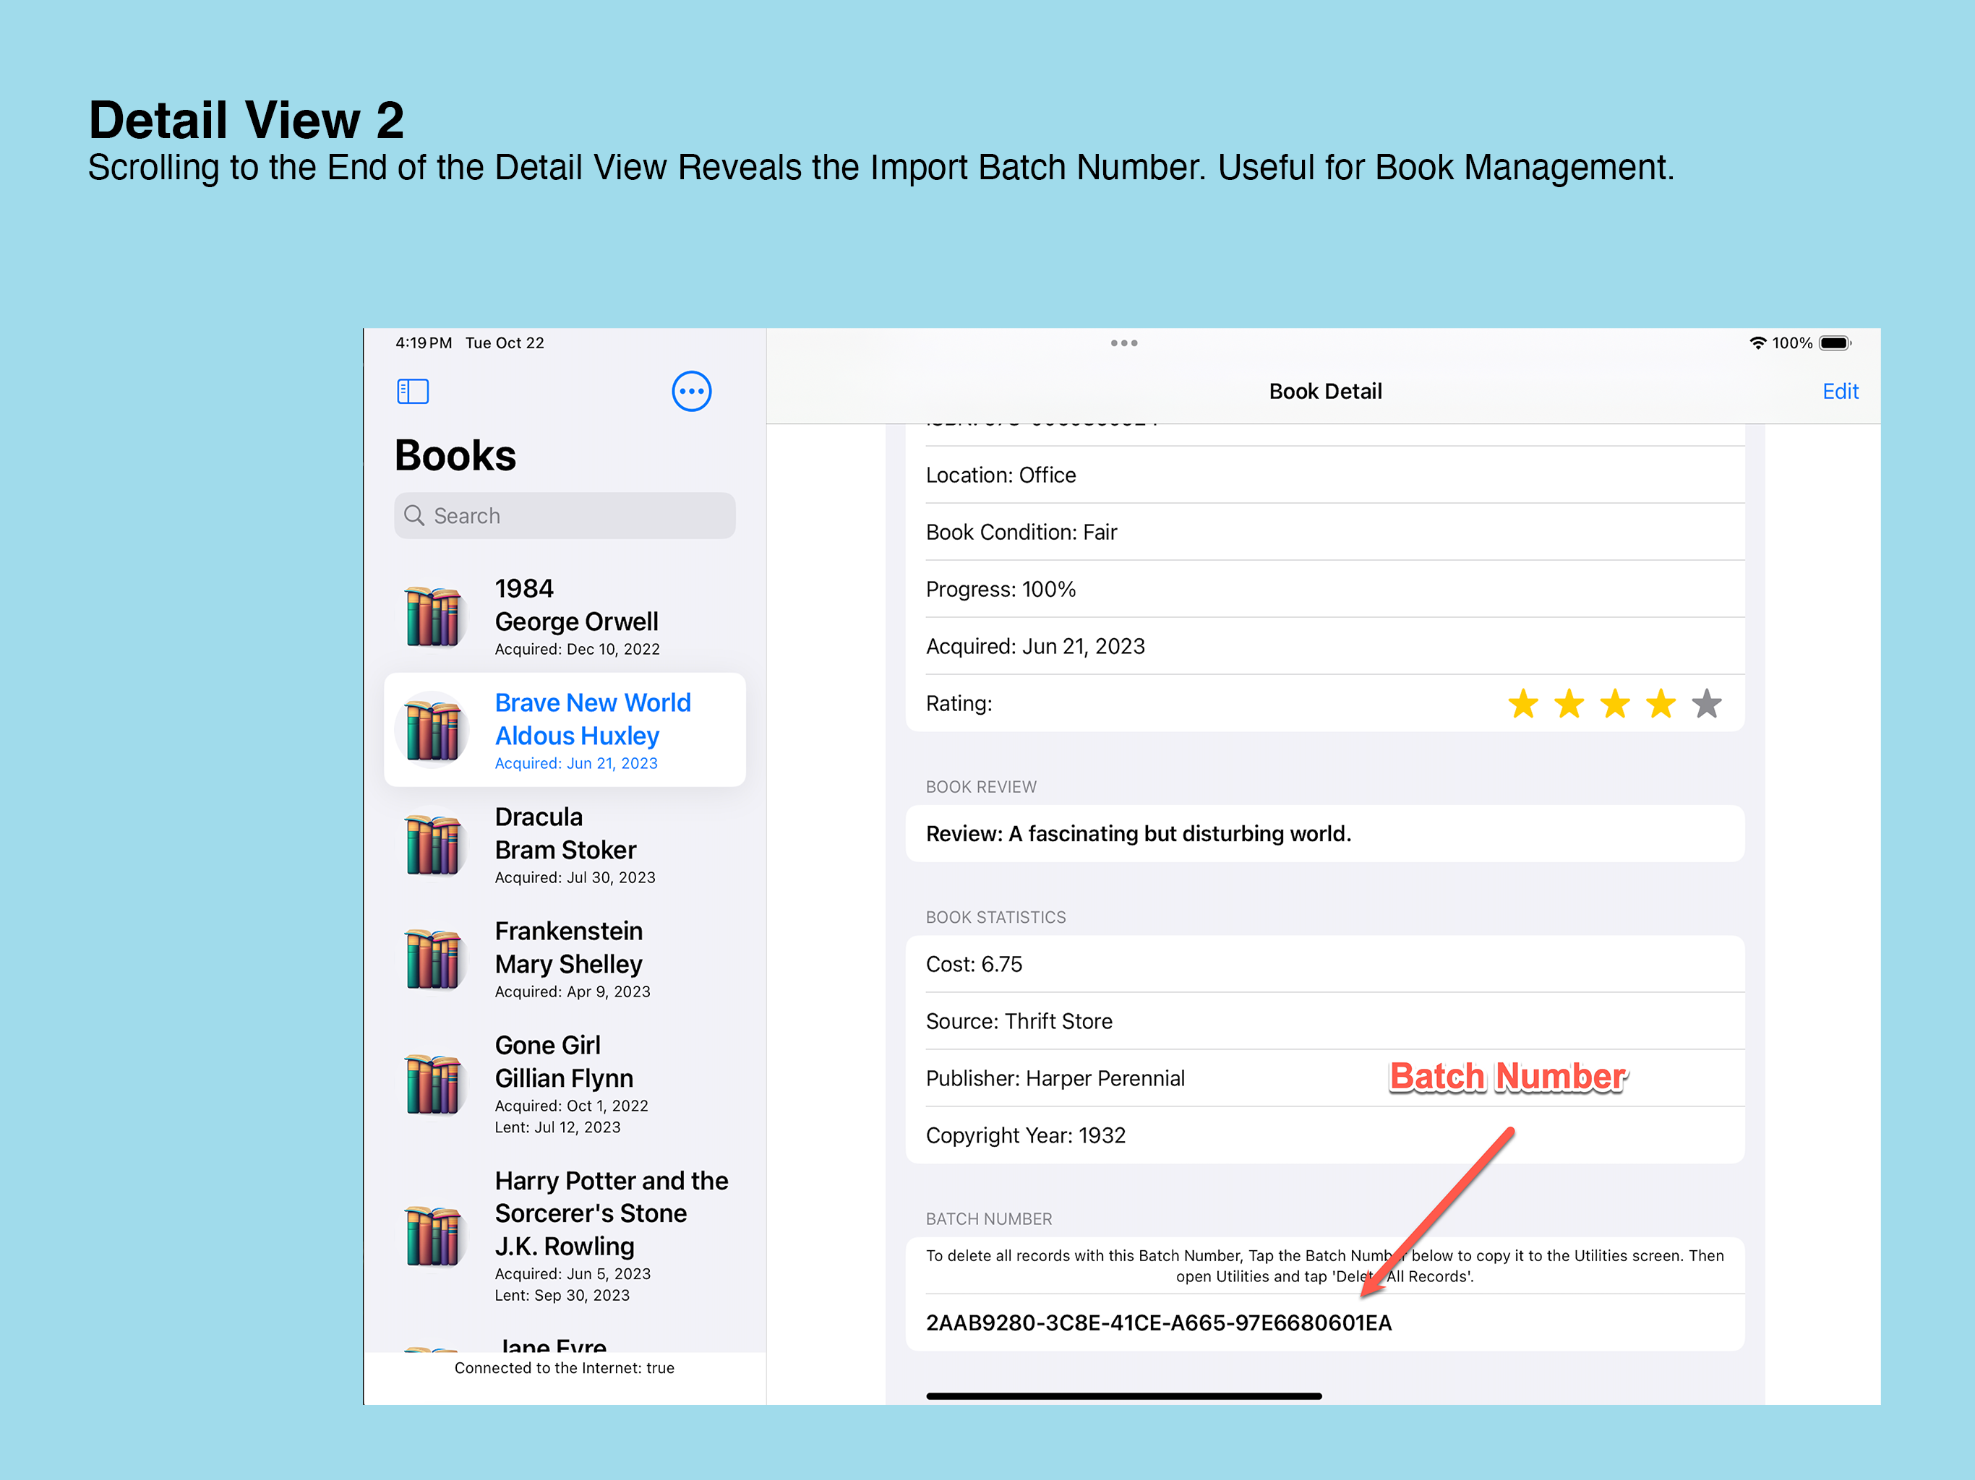Click the Connected to the Internet status
The image size is (1975, 1480).
click(x=565, y=1367)
